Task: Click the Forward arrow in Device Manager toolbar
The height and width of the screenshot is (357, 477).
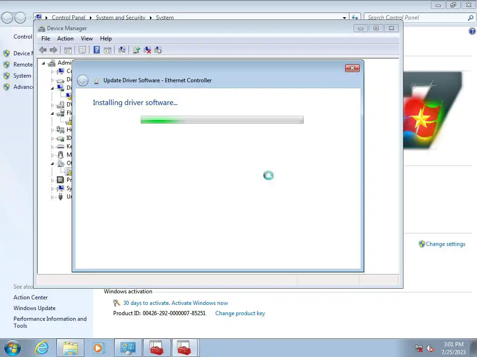Action: [x=53, y=50]
